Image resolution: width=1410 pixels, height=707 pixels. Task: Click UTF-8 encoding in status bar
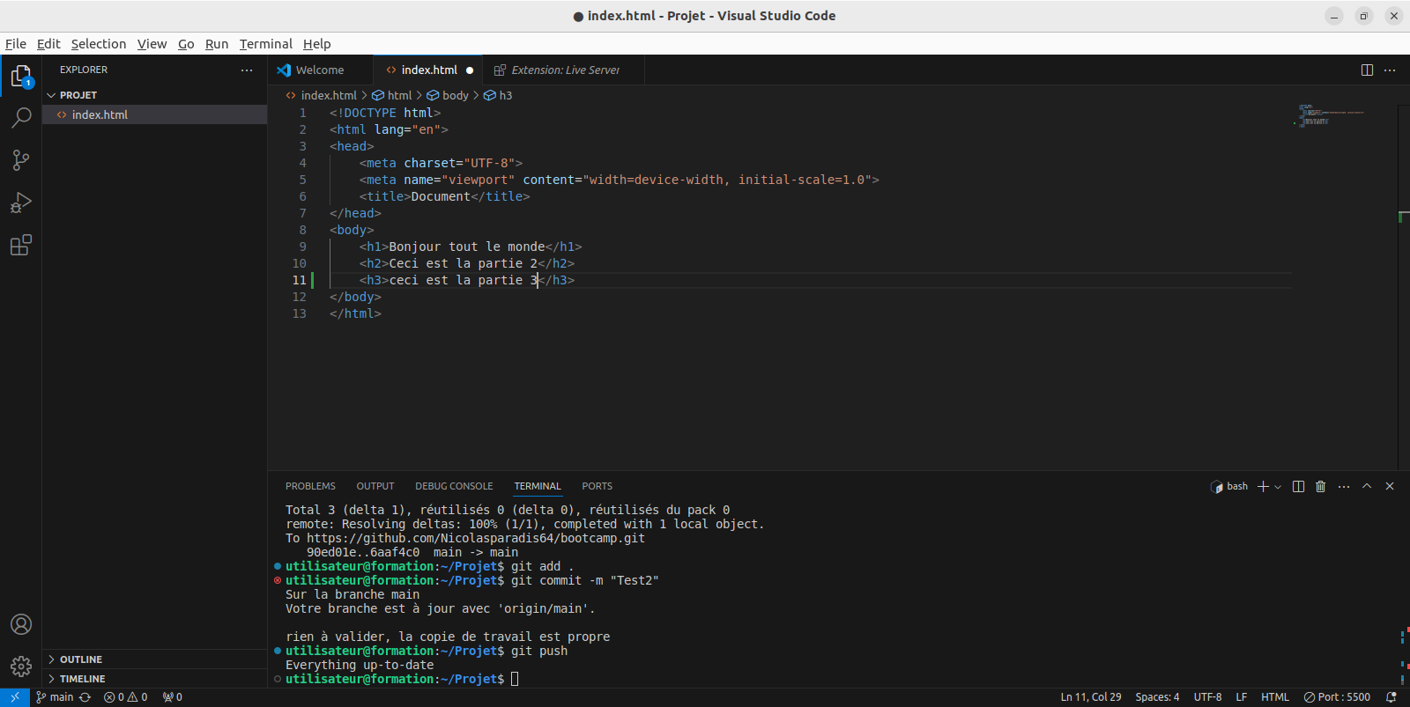tap(1207, 697)
